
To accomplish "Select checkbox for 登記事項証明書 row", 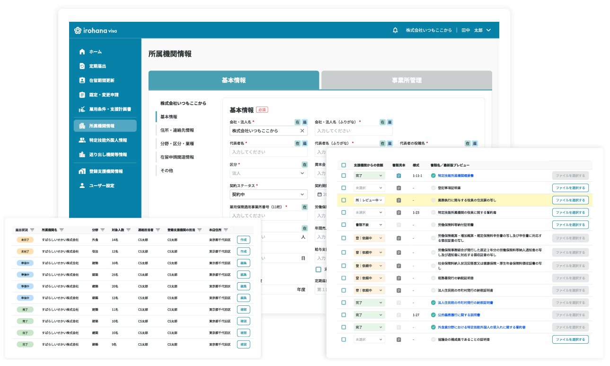I will click(x=344, y=188).
